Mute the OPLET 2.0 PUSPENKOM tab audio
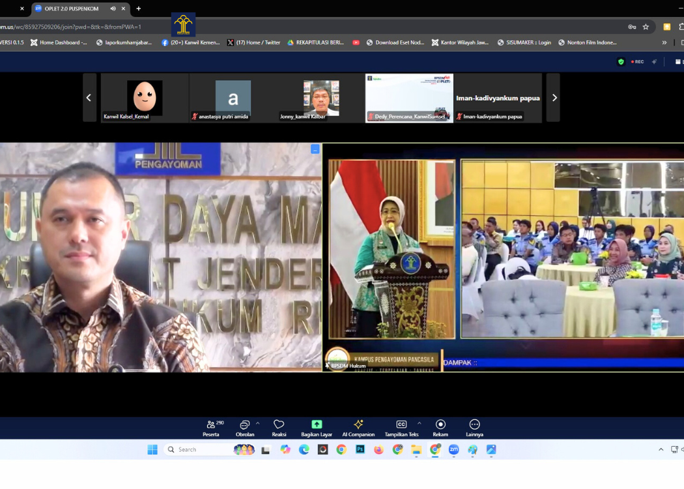The width and height of the screenshot is (684, 489). 113,8
